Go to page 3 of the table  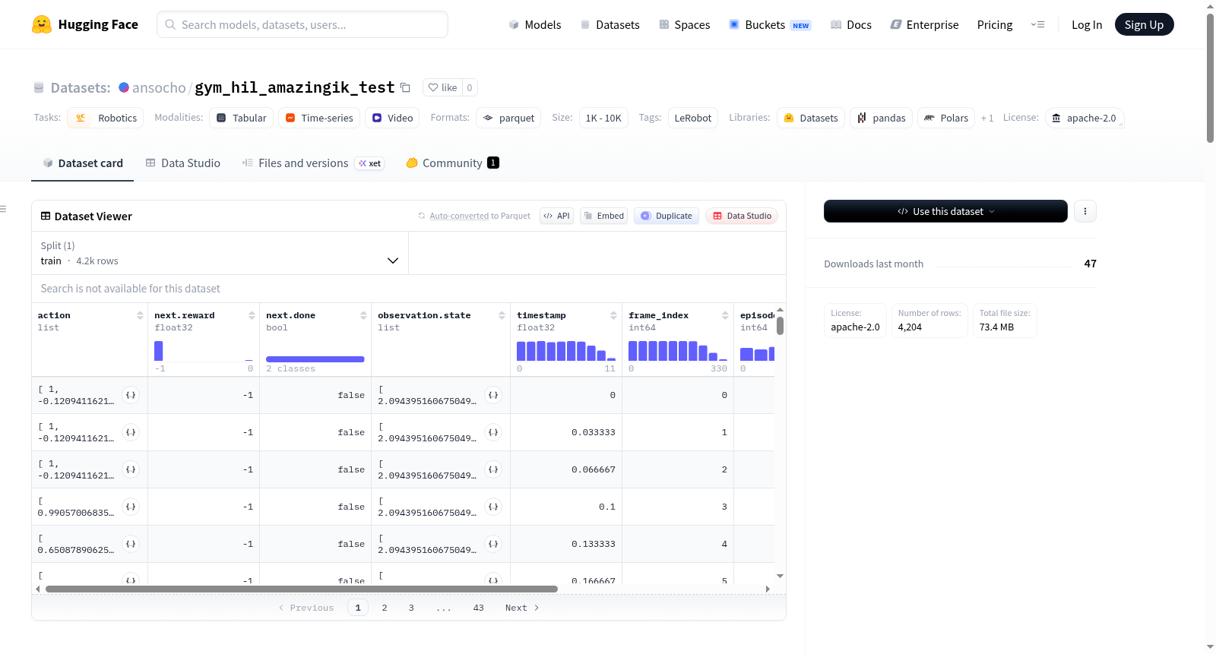[x=411, y=608]
